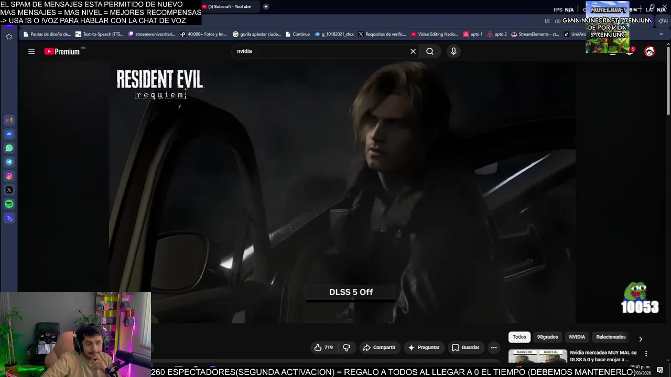Screen dimensions: 671x377
Task: Open the Nvidia mercadea MUY MAL title link
Action: click(x=603, y=356)
